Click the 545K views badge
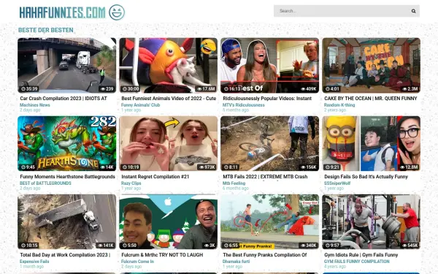Screen dimensions: 438x274 pos(410,246)
